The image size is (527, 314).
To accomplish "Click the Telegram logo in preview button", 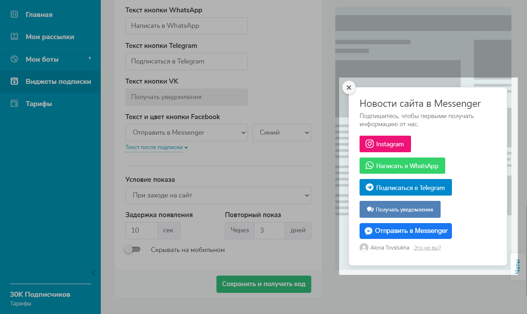I will pyautogui.click(x=369, y=187).
